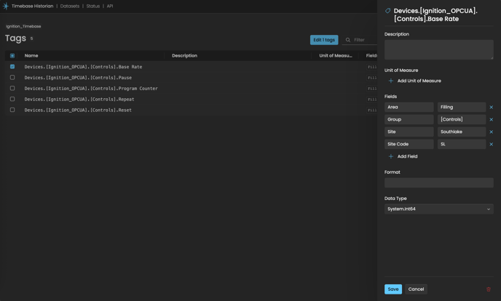Viewport: 501px width, 301px height.
Task: Click the plus icon for Unit of Measure
Action: (x=391, y=81)
